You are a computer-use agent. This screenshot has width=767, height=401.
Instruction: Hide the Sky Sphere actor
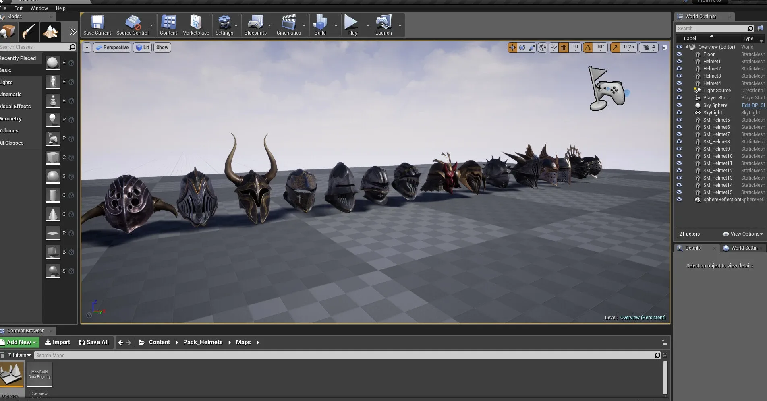pyautogui.click(x=679, y=105)
